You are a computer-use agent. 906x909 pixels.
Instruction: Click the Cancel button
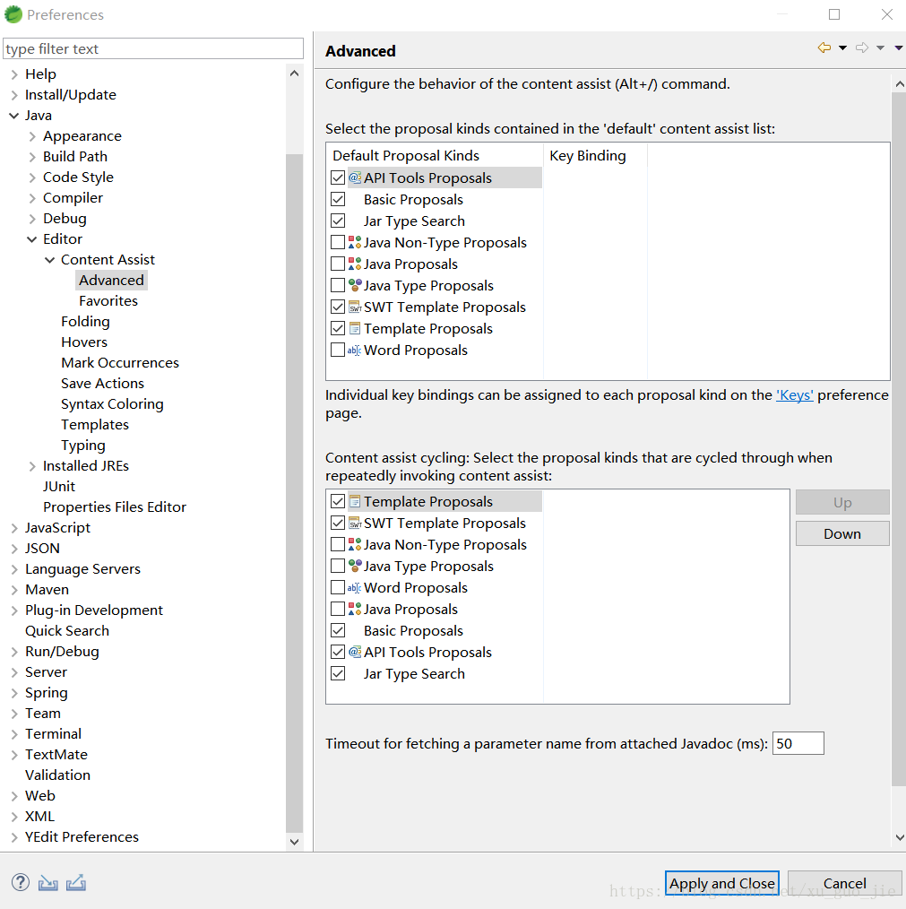(x=844, y=883)
